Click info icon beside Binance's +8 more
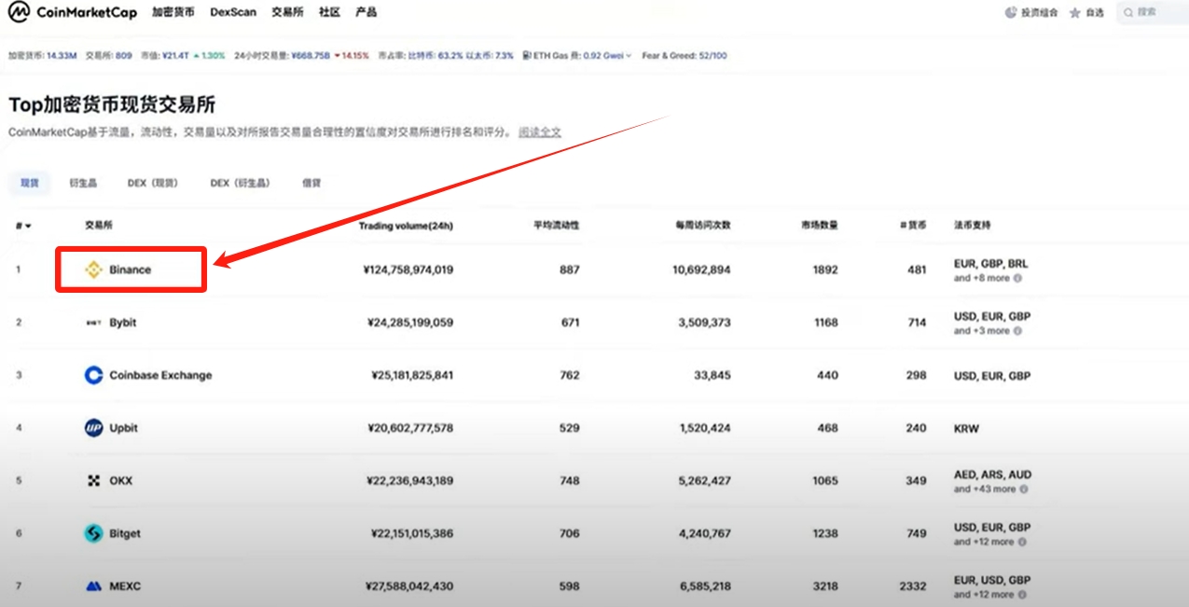Screen dimensions: 1189x607 (x=1017, y=278)
